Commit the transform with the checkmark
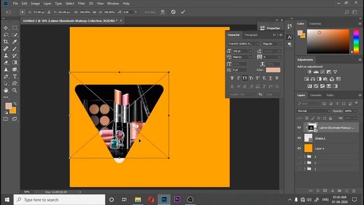The image size is (364, 205). (x=183, y=12)
